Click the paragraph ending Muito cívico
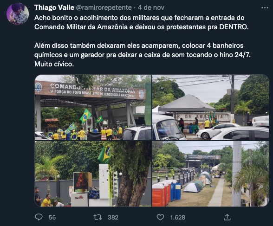The width and height of the screenshot is (273, 226). [x=143, y=55]
